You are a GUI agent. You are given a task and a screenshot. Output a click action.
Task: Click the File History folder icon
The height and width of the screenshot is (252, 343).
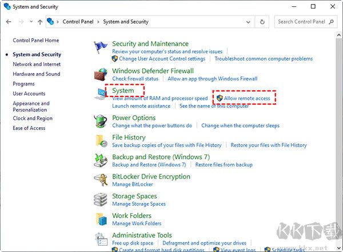point(101,141)
